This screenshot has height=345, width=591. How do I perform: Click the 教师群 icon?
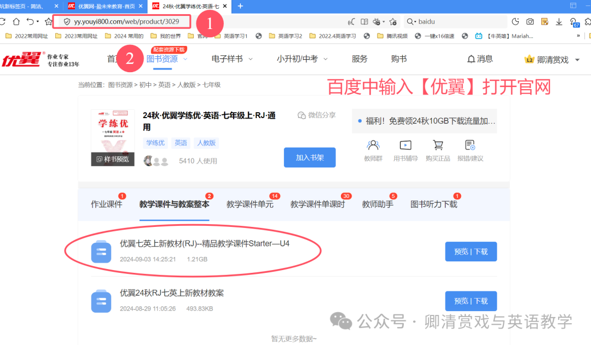[x=373, y=145]
